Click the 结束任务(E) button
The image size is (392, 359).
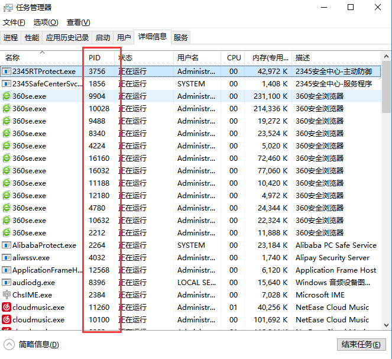click(x=361, y=345)
